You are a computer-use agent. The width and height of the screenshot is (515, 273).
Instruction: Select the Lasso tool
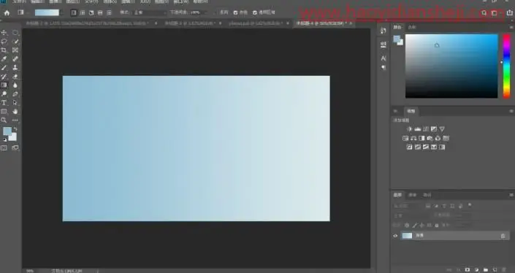click(4, 42)
